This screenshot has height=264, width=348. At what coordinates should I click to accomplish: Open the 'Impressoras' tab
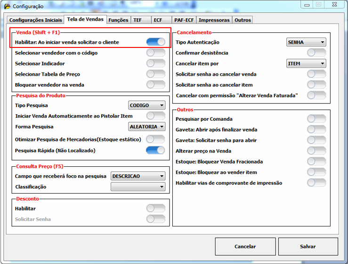click(x=214, y=20)
